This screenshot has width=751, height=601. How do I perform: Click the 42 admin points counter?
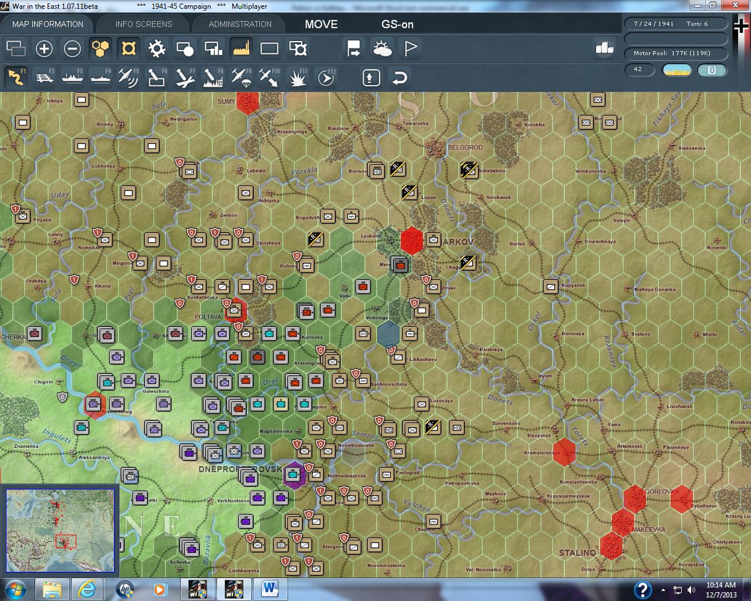click(639, 70)
